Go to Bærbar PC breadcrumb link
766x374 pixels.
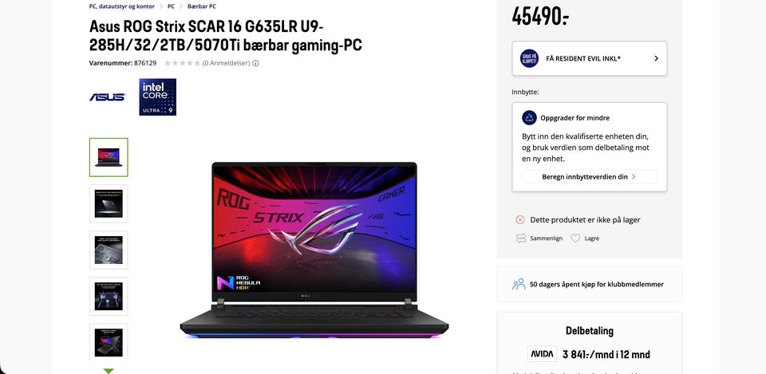(202, 6)
